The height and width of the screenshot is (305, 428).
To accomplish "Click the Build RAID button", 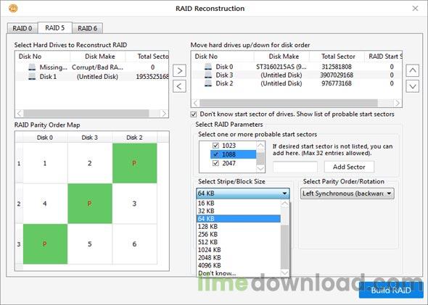I will (x=391, y=290).
